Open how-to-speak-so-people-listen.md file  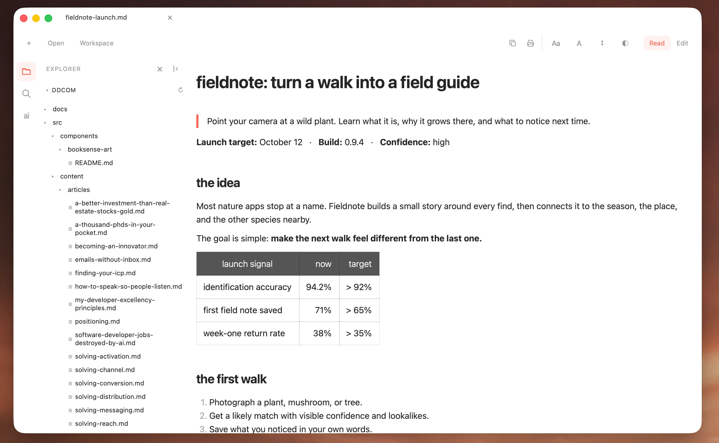(128, 287)
